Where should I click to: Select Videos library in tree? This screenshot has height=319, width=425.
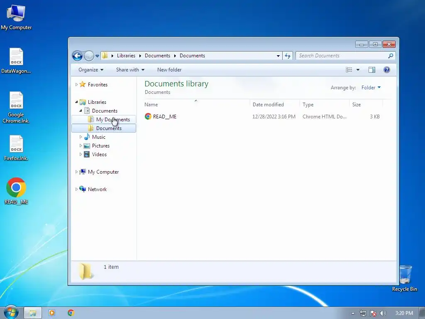99,155
